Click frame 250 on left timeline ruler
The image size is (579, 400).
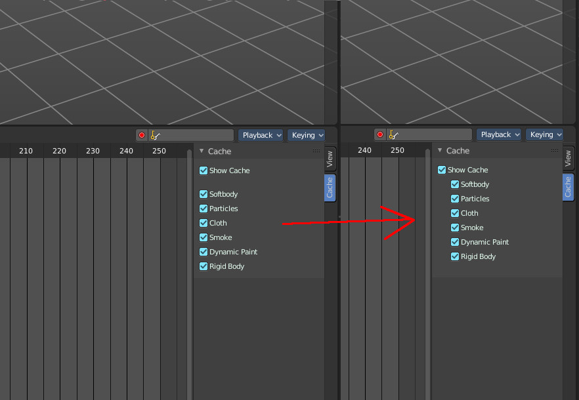coord(159,151)
